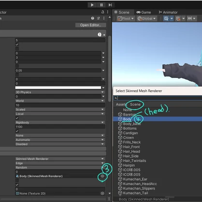Toggle the checked box below value 5
202x202 pixels.
click(17, 44)
